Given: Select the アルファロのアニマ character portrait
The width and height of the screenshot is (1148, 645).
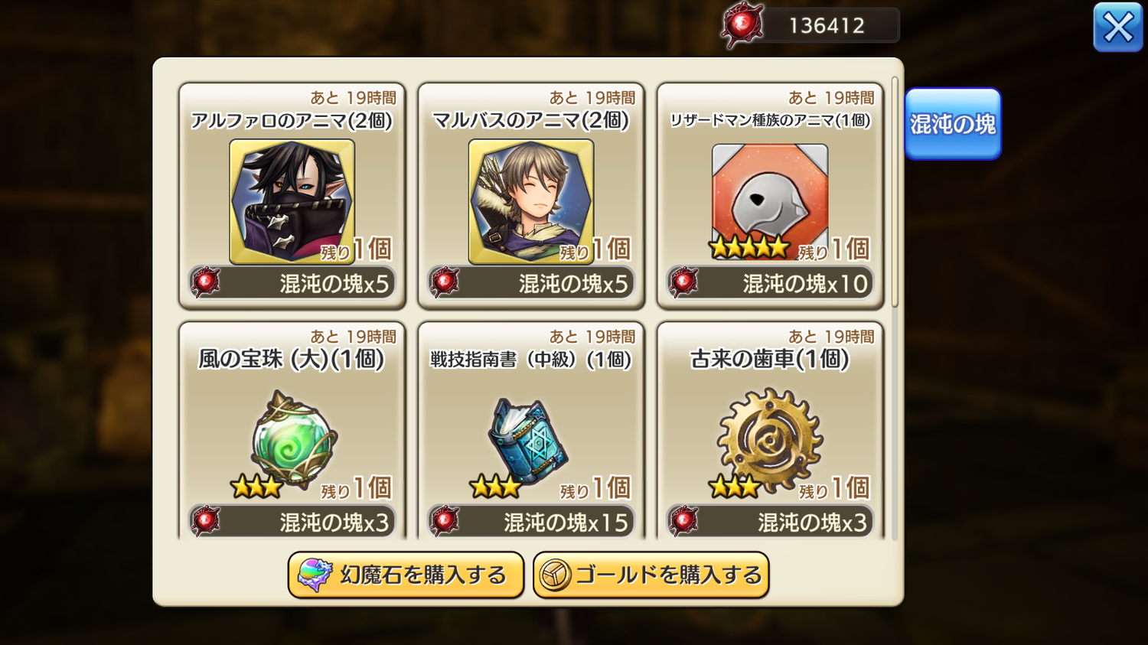Looking at the screenshot, I should click(292, 201).
